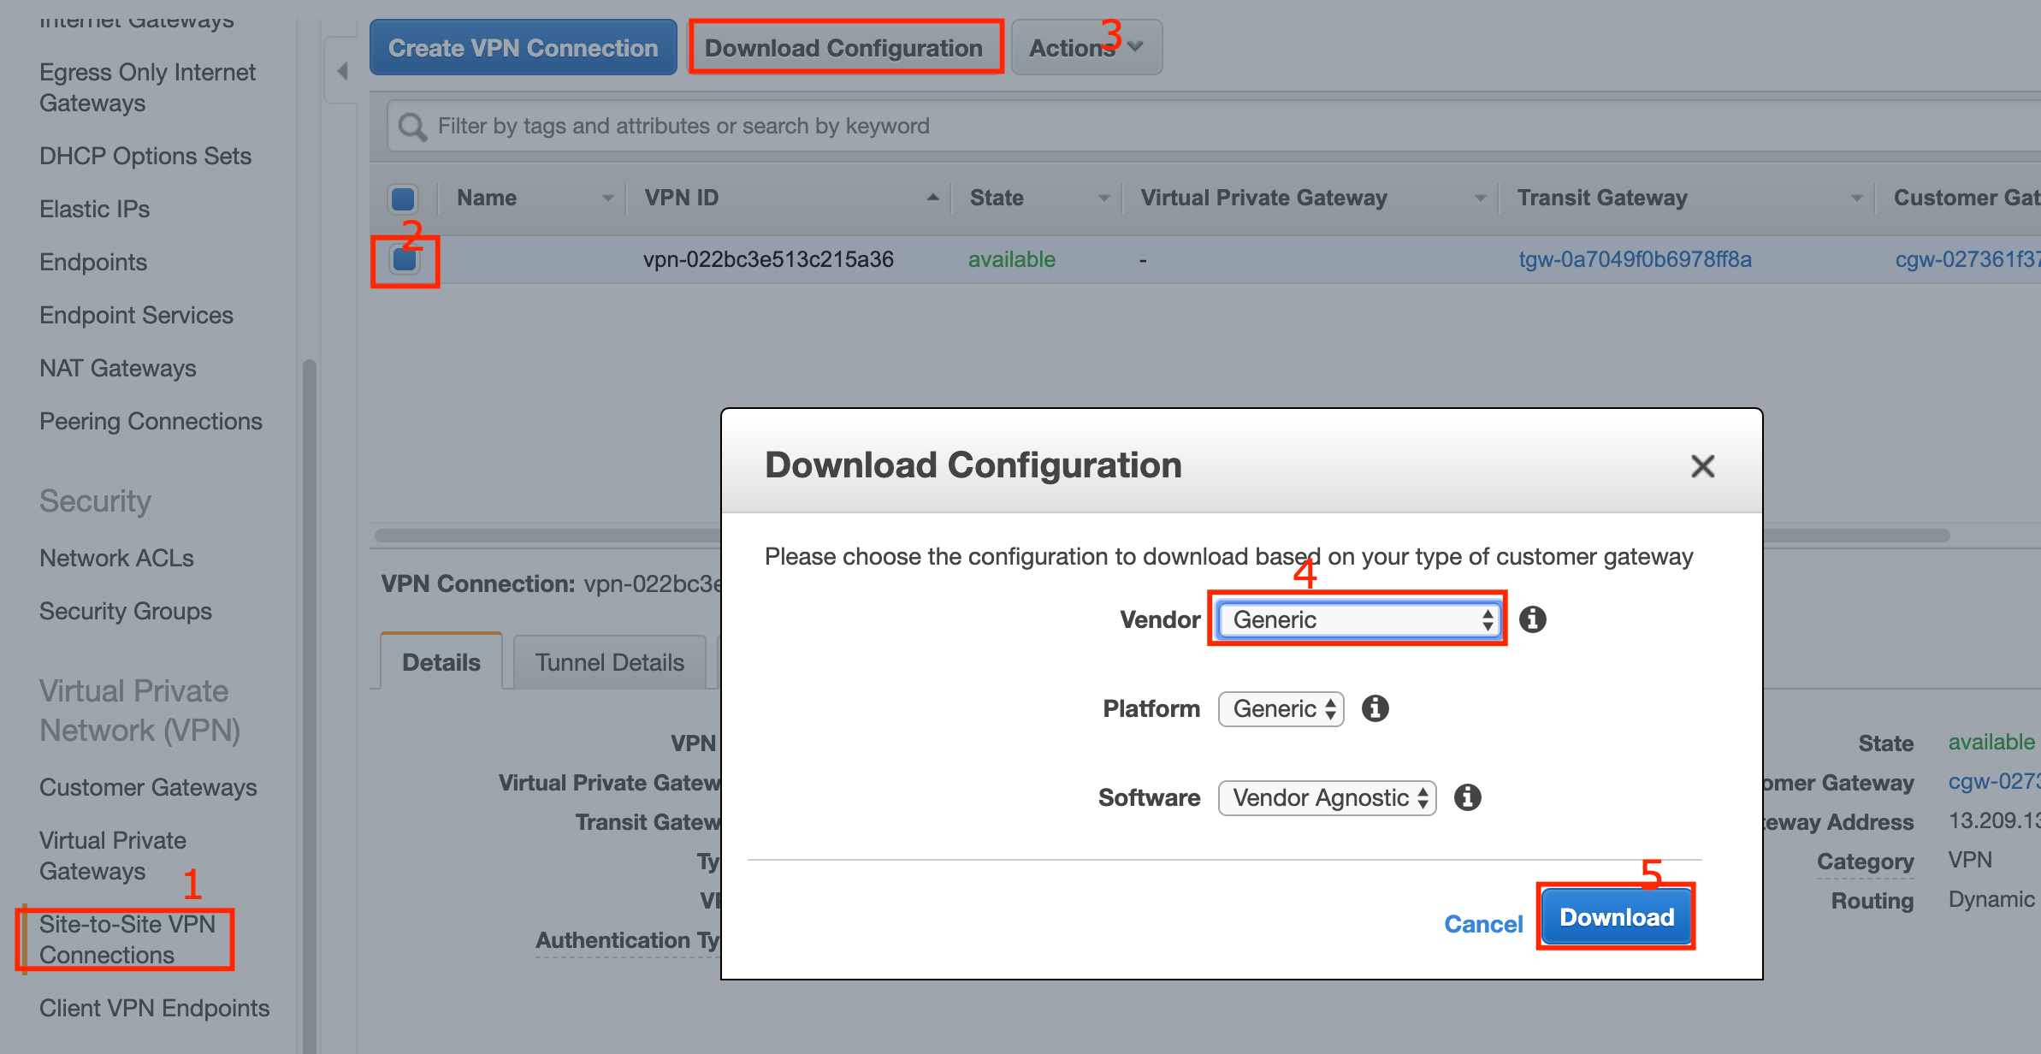The height and width of the screenshot is (1054, 2041).
Task: Close the Download Configuration dialog with X
Action: [1702, 466]
